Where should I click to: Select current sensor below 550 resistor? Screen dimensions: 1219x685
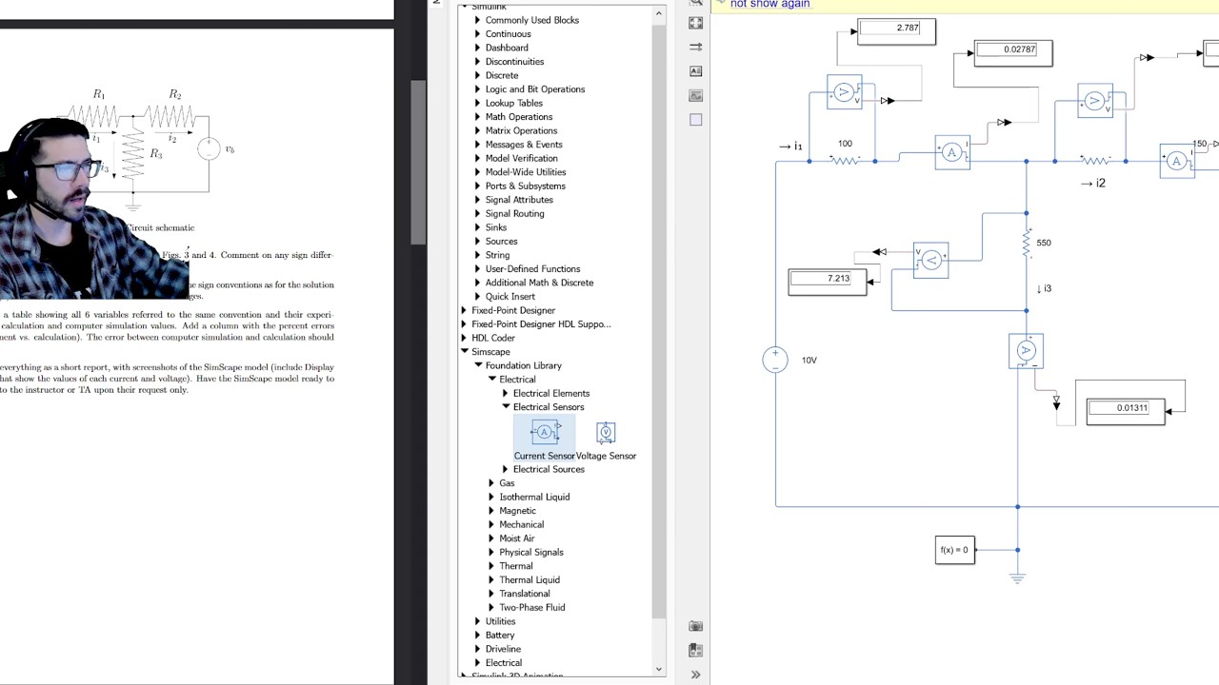[1026, 350]
